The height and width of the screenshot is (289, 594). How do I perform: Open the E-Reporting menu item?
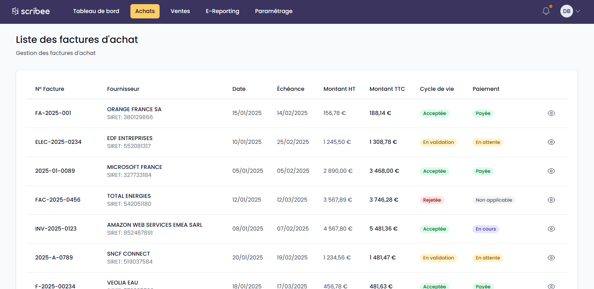click(x=222, y=11)
